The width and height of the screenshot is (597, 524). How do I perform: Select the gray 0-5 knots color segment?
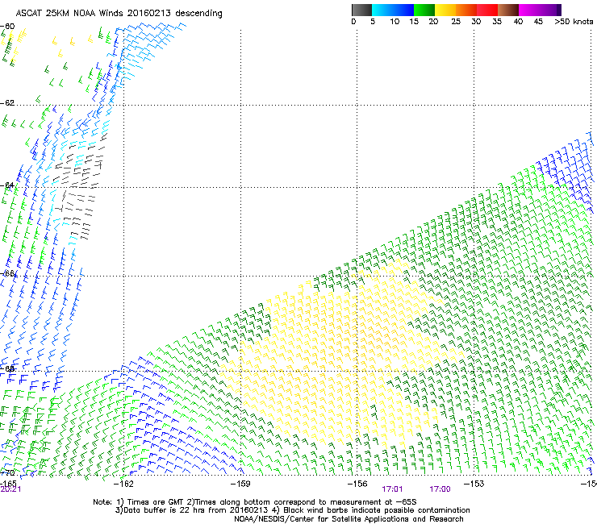click(x=361, y=10)
